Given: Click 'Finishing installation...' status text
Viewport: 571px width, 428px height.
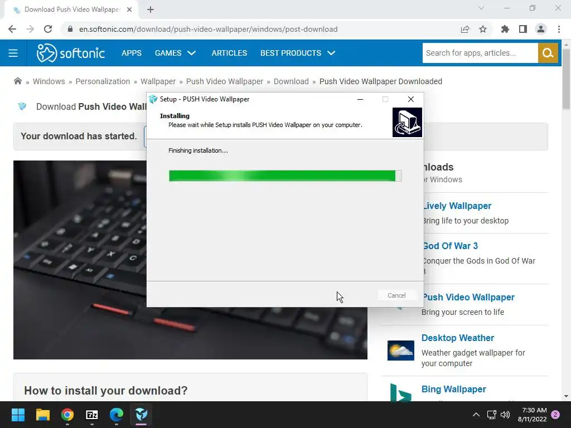Looking at the screenshot, I should 198,150.
